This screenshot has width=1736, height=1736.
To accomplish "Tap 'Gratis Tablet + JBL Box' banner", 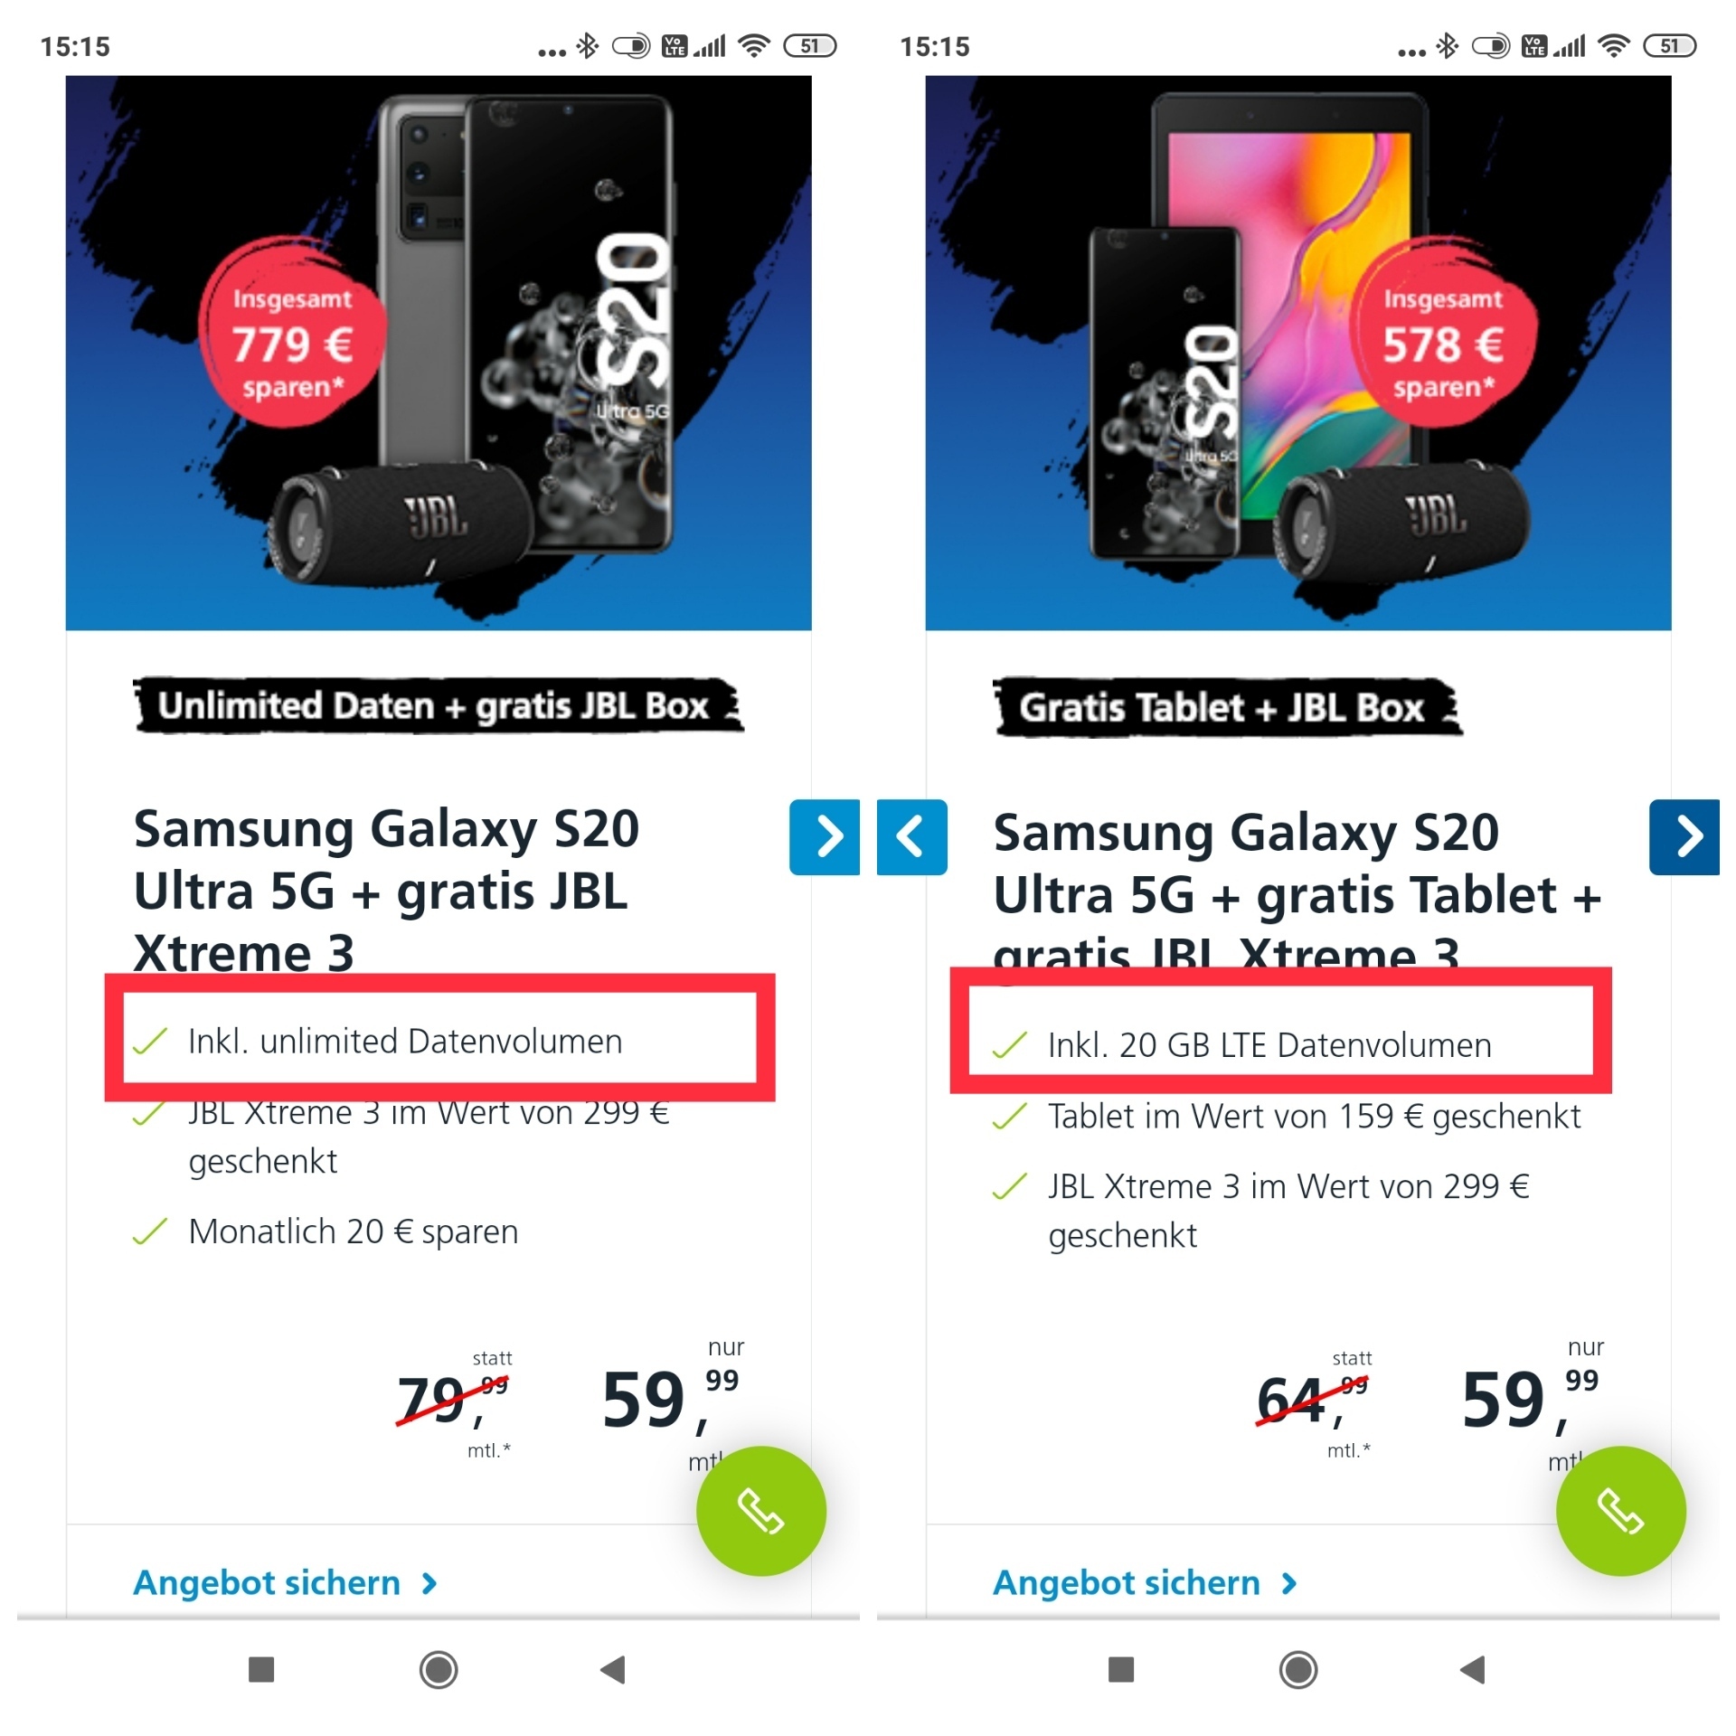I will coord(1227,707).
